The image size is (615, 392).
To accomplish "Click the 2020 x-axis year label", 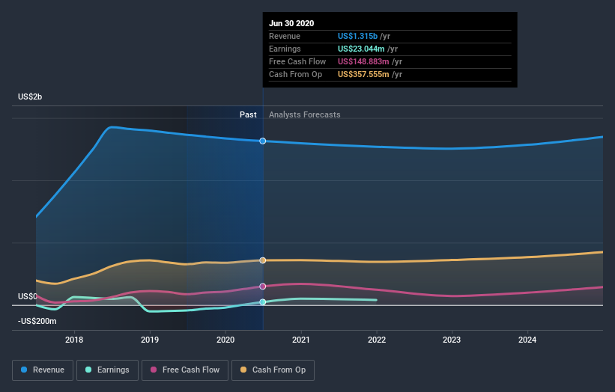I will coord(225,340).
